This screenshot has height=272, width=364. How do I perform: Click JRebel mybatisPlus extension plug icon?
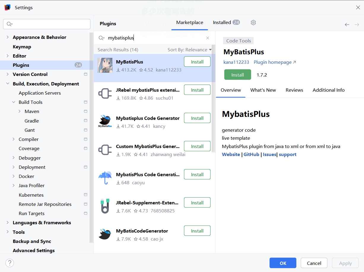click(x=105, y=93)
